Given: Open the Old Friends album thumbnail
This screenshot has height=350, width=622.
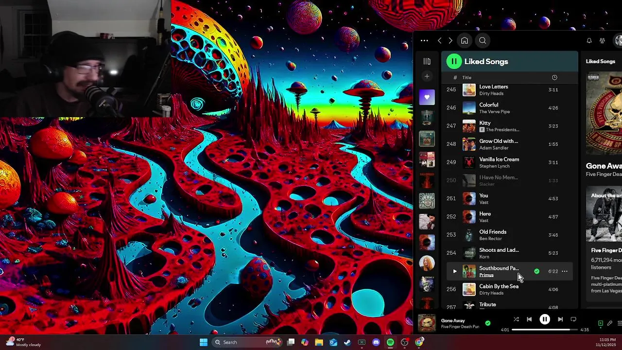Looking at the screenshot, I should [469, 235].
